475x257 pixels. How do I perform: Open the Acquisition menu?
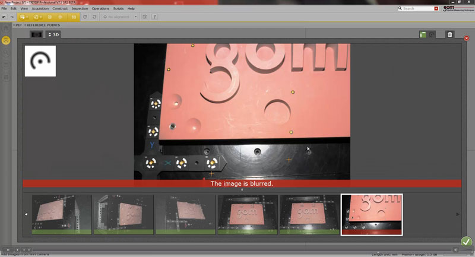(x=40, y=9)
